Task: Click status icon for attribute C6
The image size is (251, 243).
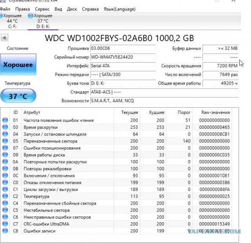Action: [5, 217]
